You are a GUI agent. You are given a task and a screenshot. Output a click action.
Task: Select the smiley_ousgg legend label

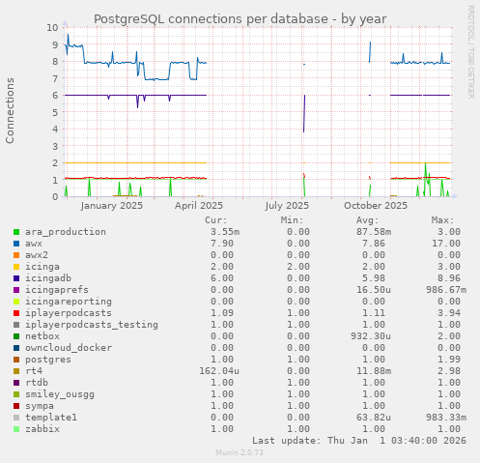(x=60, y=394)
